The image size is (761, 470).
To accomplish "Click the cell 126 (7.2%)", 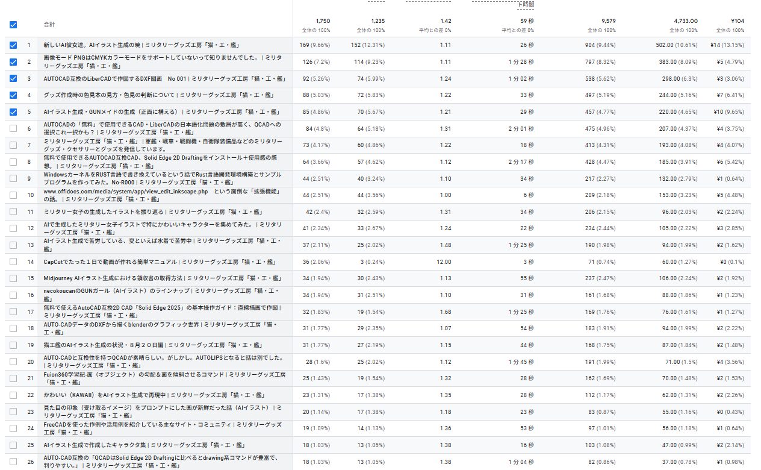I will (x=316, y=61).
